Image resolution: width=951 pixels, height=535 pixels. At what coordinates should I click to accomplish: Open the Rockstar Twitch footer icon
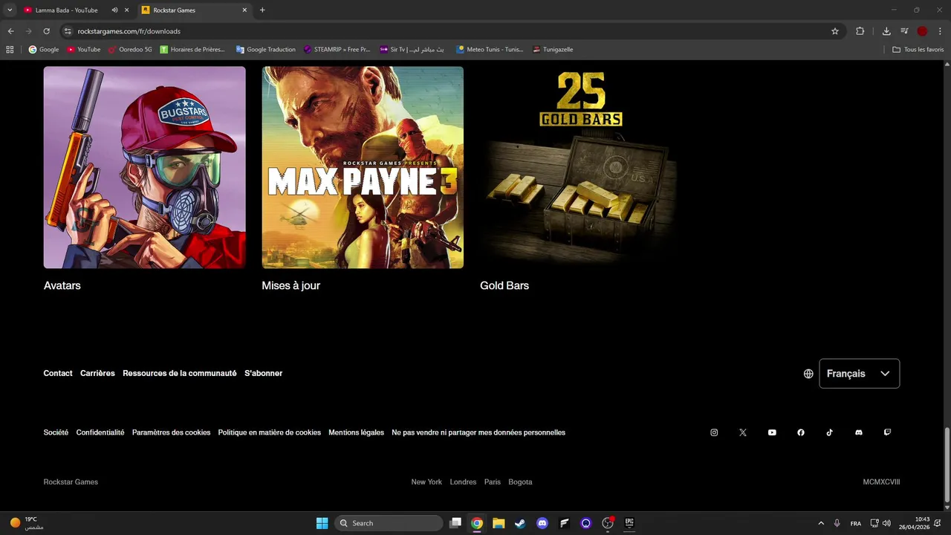(887, 432)
